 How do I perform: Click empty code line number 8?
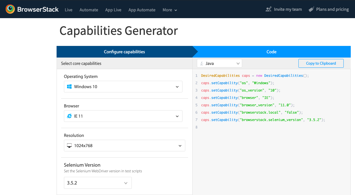[196, 127]
